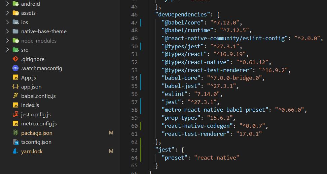
Task: Expand the android folder chevron
Action: [x=7, y=4]
